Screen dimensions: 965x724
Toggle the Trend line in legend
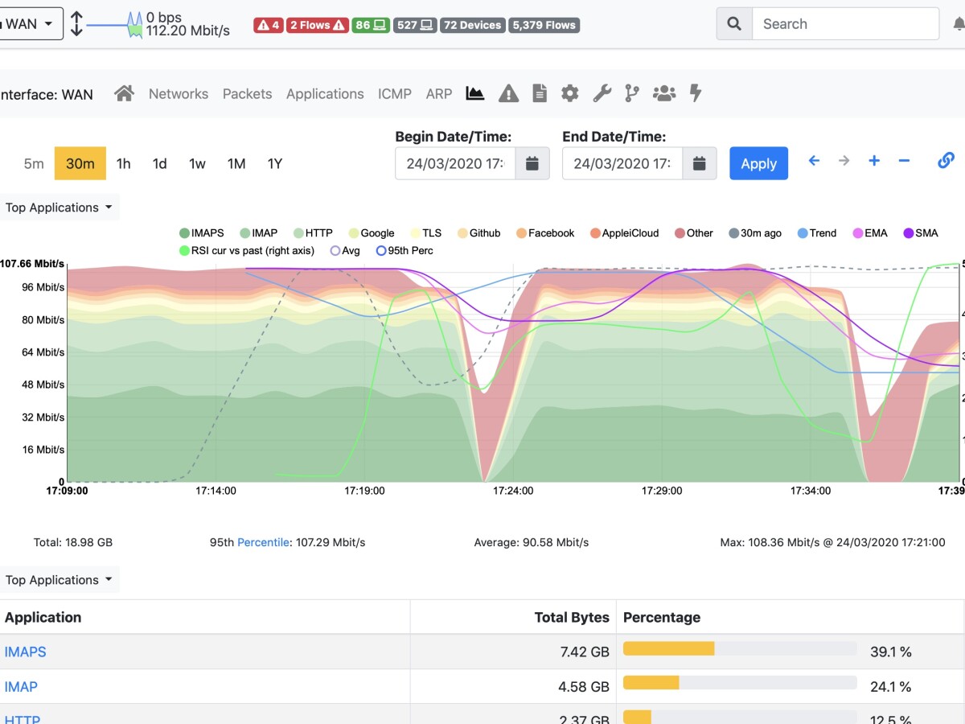coord(816,233)
